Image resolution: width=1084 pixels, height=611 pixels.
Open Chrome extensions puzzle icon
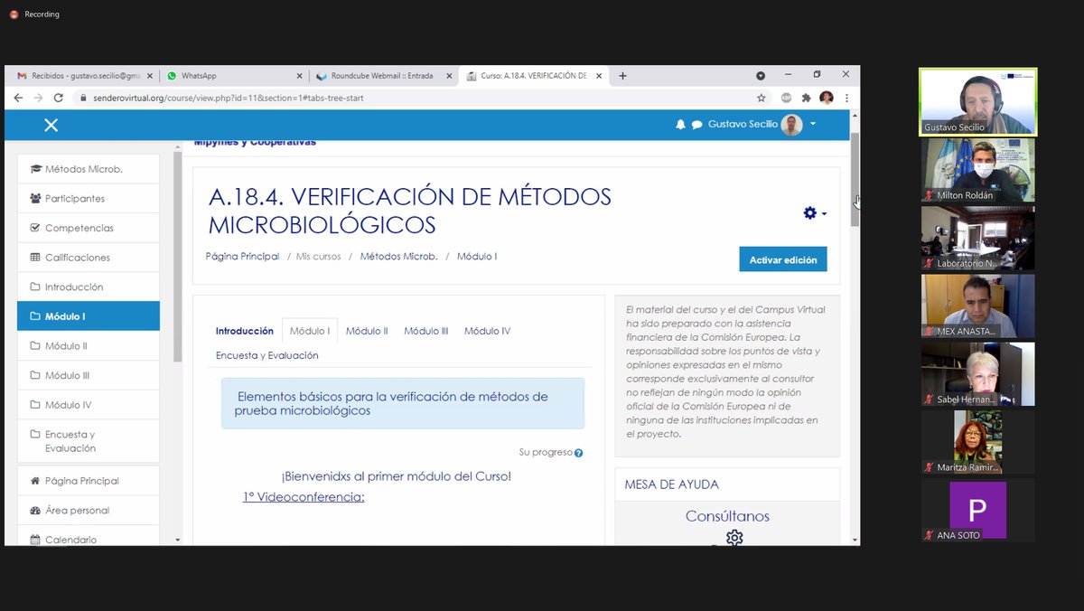(x=807, y=98)
